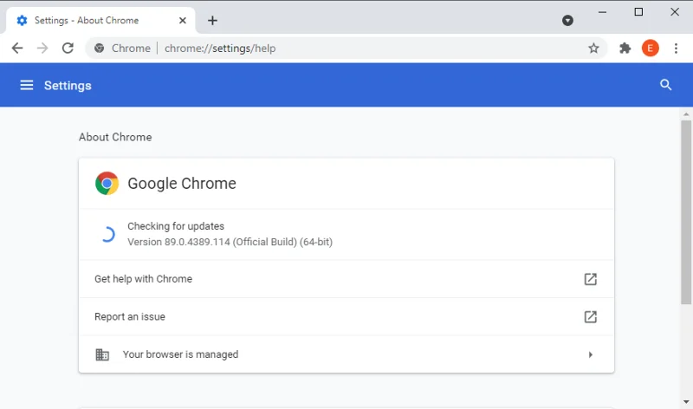693x409 pixels.
Task: Click external link icon for Get help
Action: (x=591, y=279)
